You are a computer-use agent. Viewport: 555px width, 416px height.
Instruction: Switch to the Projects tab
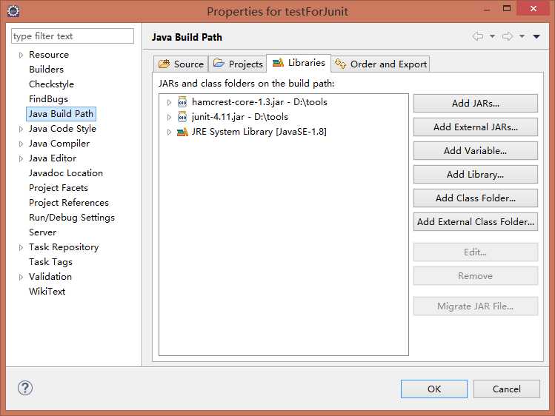[237, 64]
